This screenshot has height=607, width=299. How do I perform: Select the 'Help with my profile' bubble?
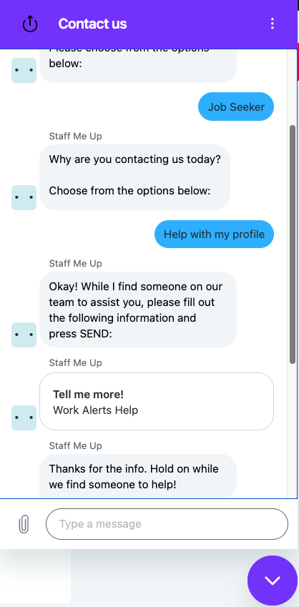214,234
